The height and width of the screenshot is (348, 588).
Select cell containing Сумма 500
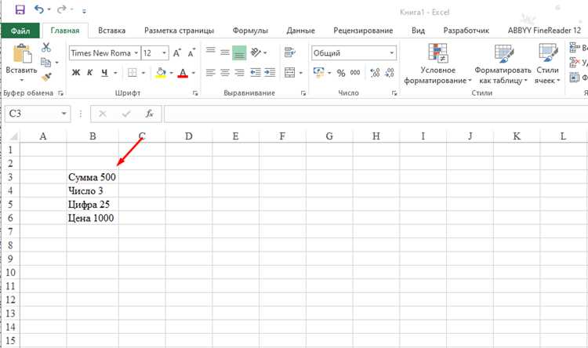pyautogui.click(x=93, y=177)
